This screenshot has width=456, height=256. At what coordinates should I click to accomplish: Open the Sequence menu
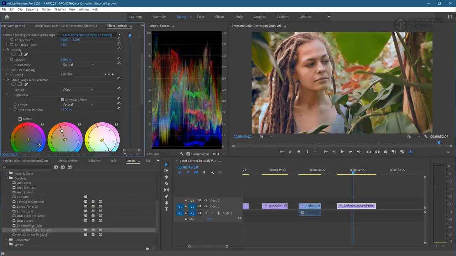[32, 9]
